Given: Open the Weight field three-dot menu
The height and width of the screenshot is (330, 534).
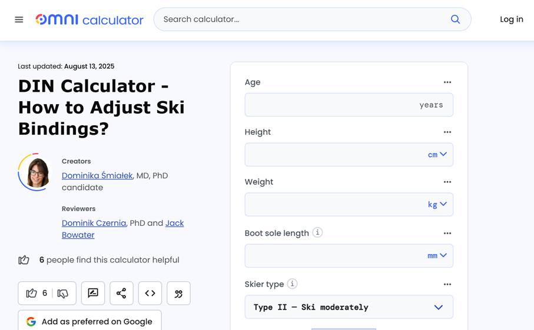Looking at the screenshot, I should click(x=447, y=182).
